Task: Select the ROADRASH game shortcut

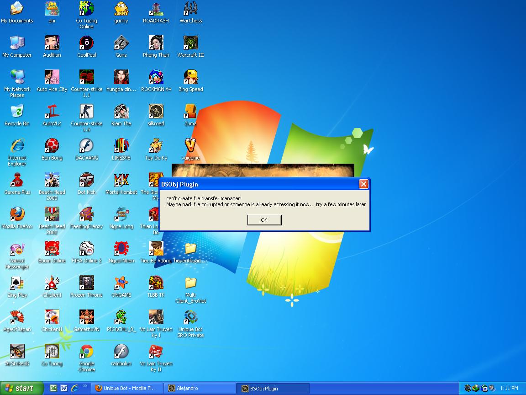Action: click(156, 13)
